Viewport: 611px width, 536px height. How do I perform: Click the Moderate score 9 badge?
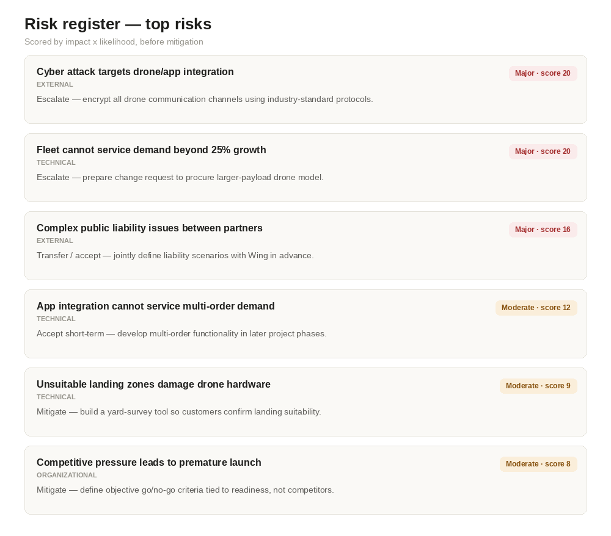pyautogui.click(x=538, y=386)
